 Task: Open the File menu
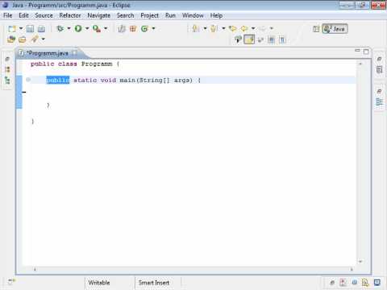pos(8,15)
